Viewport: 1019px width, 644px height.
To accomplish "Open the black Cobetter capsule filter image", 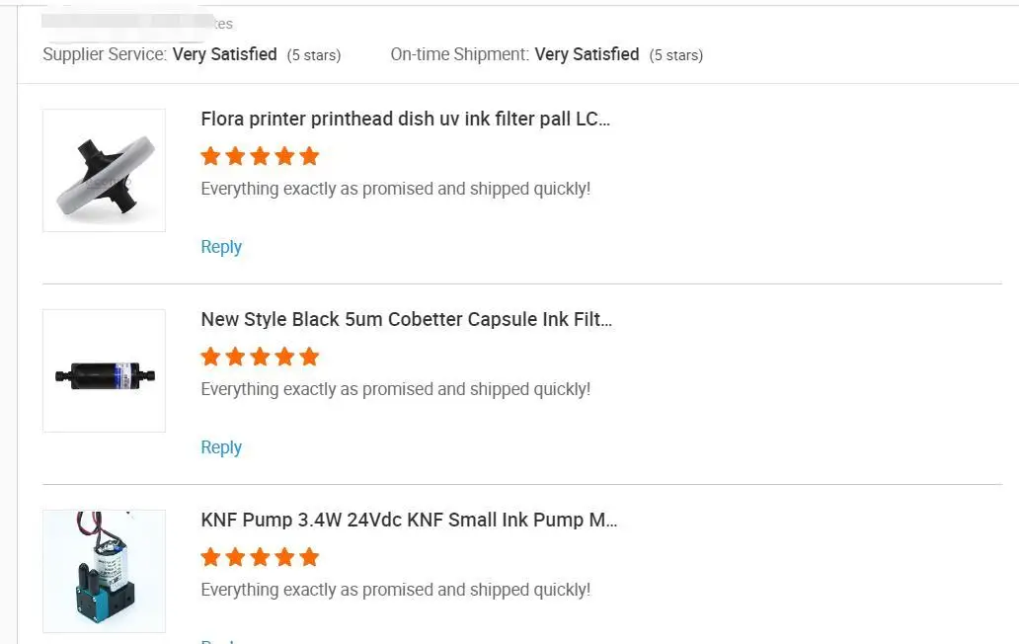I will pyautogui.click(x=104, y=371).
